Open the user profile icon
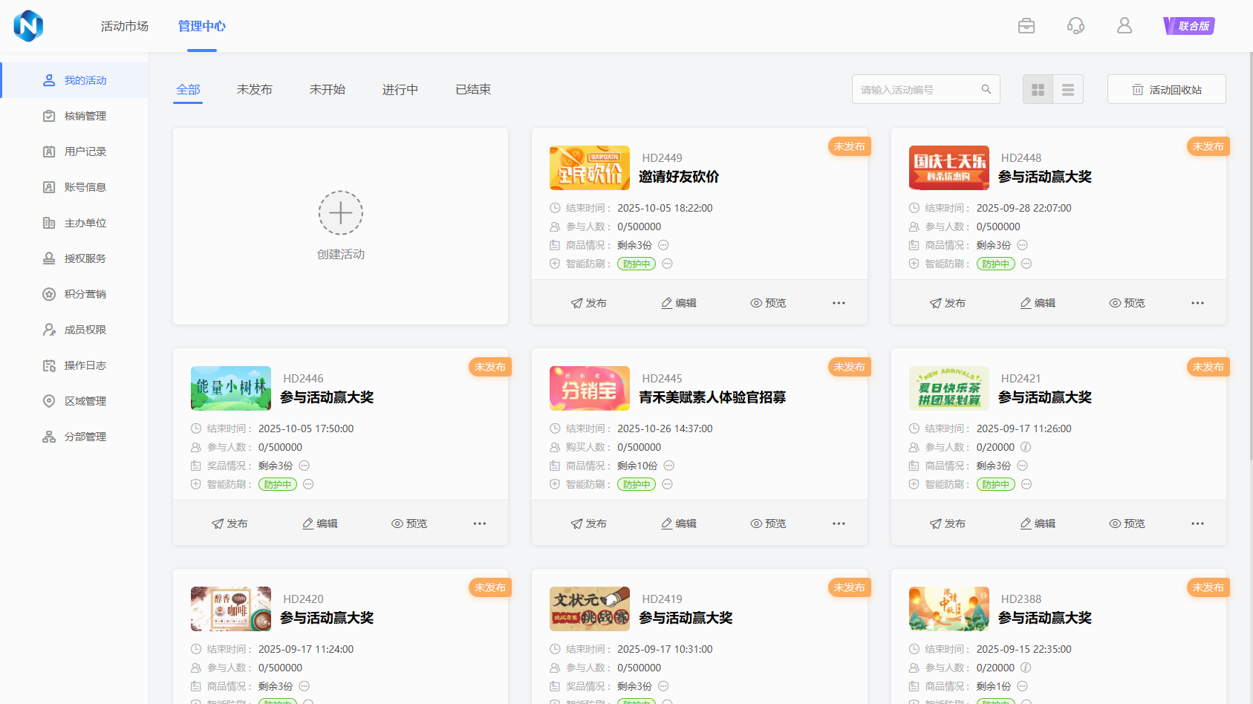The image size is (1253, 704). coord(1125,26)
